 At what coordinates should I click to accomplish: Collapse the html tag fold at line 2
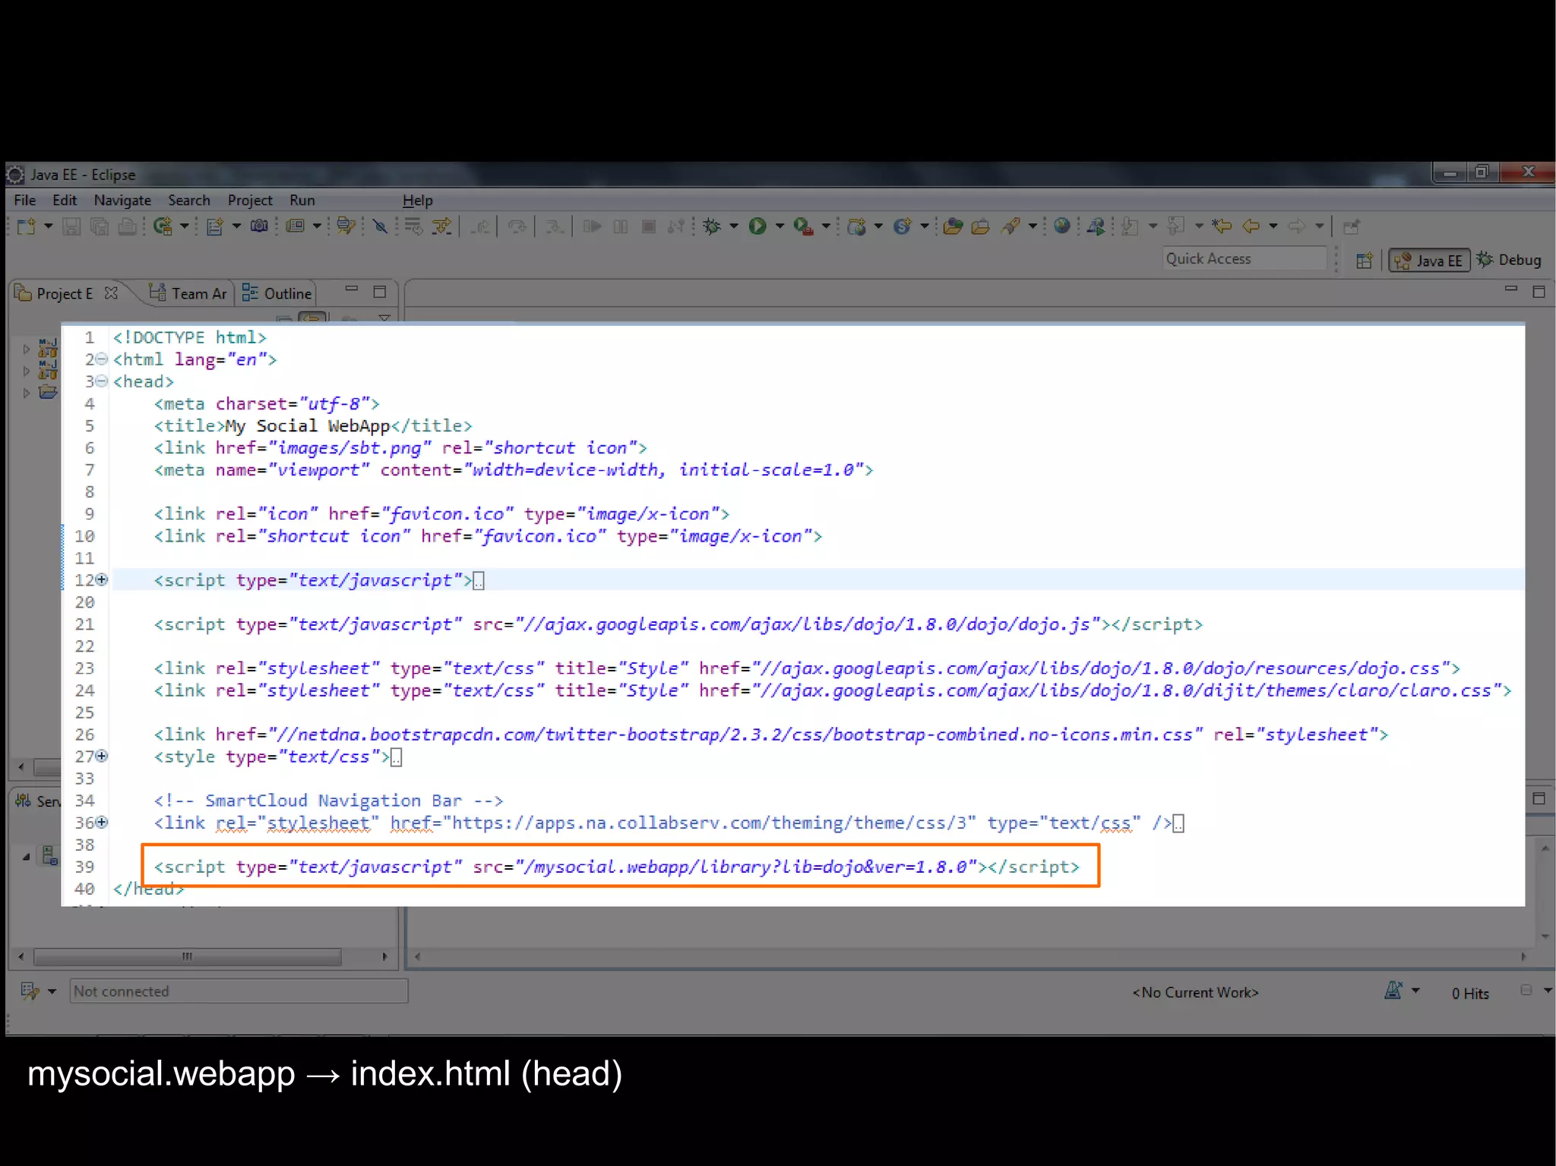coord(102,359)
